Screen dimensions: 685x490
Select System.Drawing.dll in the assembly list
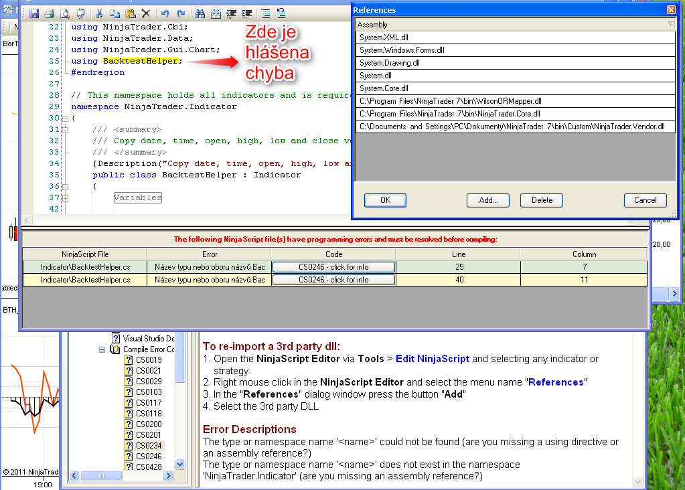[389, 63]
